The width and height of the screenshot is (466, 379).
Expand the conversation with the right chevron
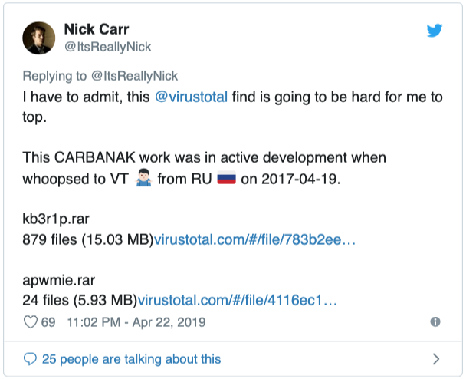(435, 359)
